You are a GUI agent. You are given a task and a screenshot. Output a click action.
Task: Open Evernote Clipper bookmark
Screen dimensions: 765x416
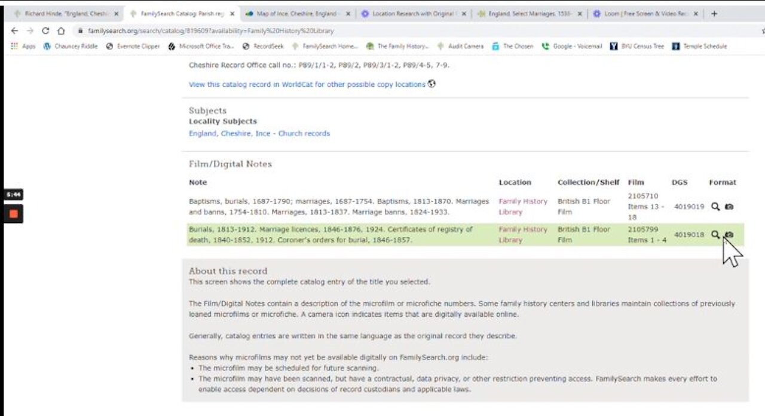(x=133, y=46)
